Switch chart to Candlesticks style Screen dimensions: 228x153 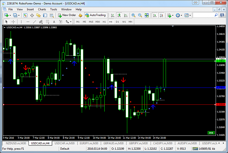(119, 15)
